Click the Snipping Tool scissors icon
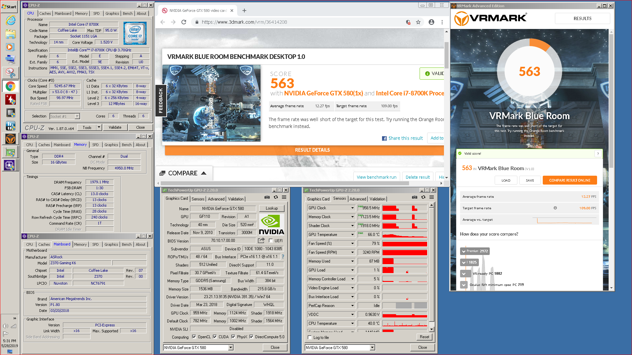The width and height of the screenshot is (632, 355). (x=11, y=73)
